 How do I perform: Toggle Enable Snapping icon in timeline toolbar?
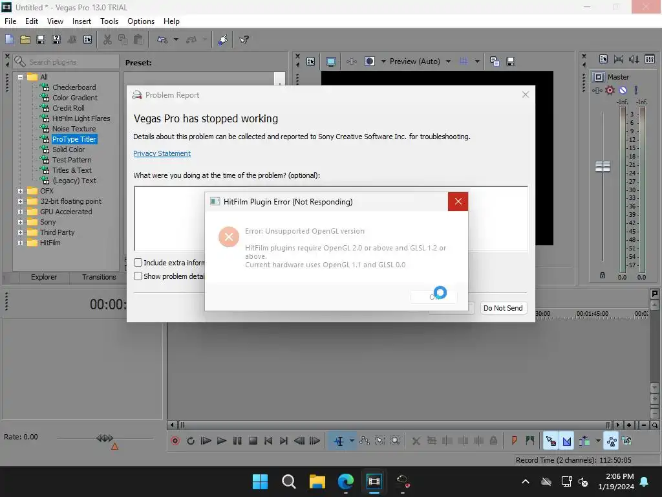click(x=551, y=441)
